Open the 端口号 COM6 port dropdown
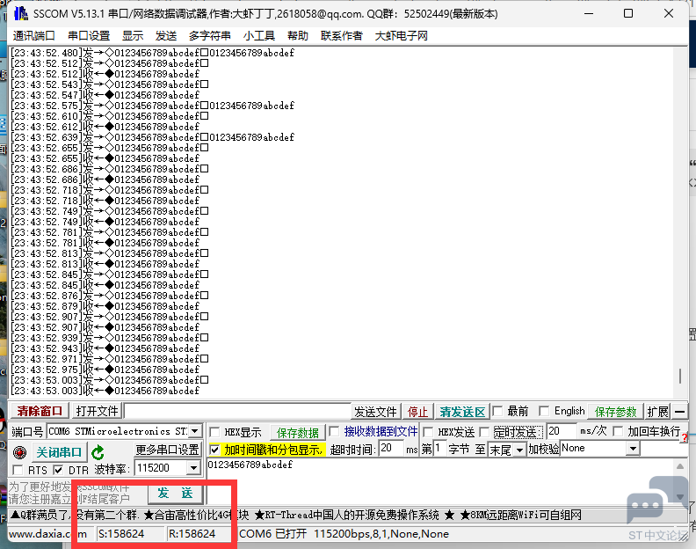This screenshot has width=696, height=549. pos(195,431)
